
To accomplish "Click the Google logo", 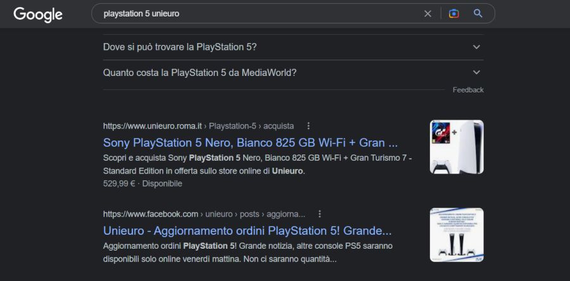I will [38, 14].
